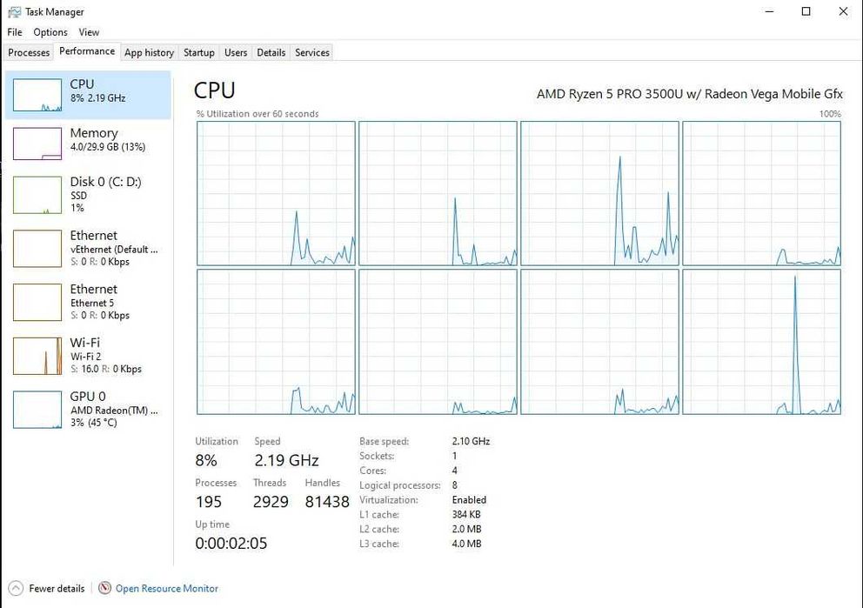Image resolution: width=863 pixels, height=608 pixels.
Task: Switch to the Services tab
Action: click(x=312, y=52)
